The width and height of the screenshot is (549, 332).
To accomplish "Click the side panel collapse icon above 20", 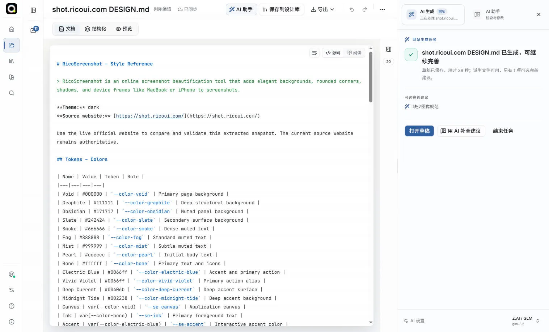I will pyautogui.click(x=389, y=49).
